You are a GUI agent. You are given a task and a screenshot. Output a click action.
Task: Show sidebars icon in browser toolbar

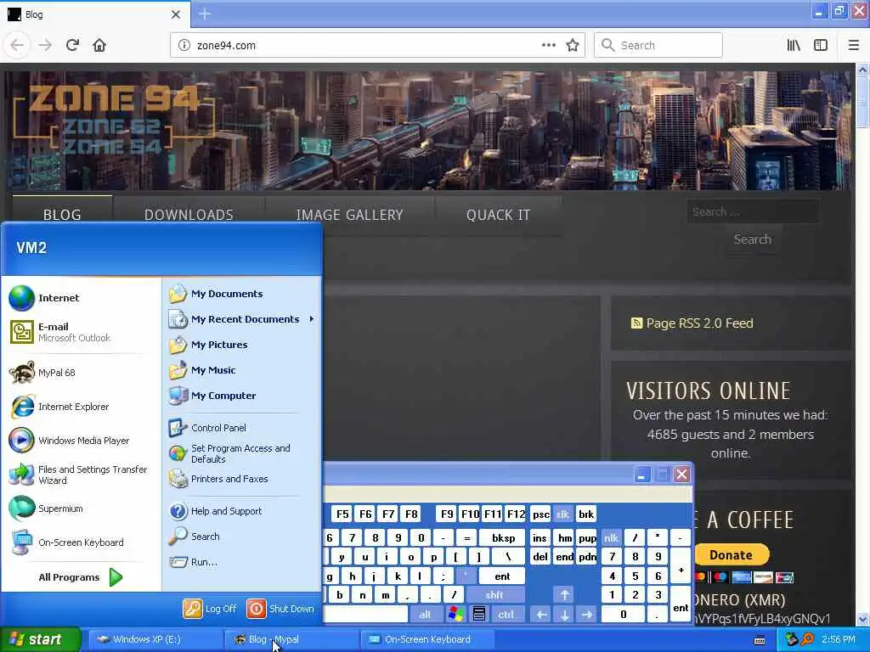click(821, 45)
